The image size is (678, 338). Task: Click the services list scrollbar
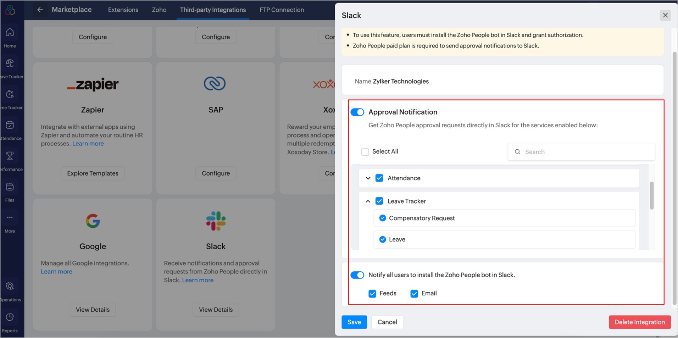[652, 195]
